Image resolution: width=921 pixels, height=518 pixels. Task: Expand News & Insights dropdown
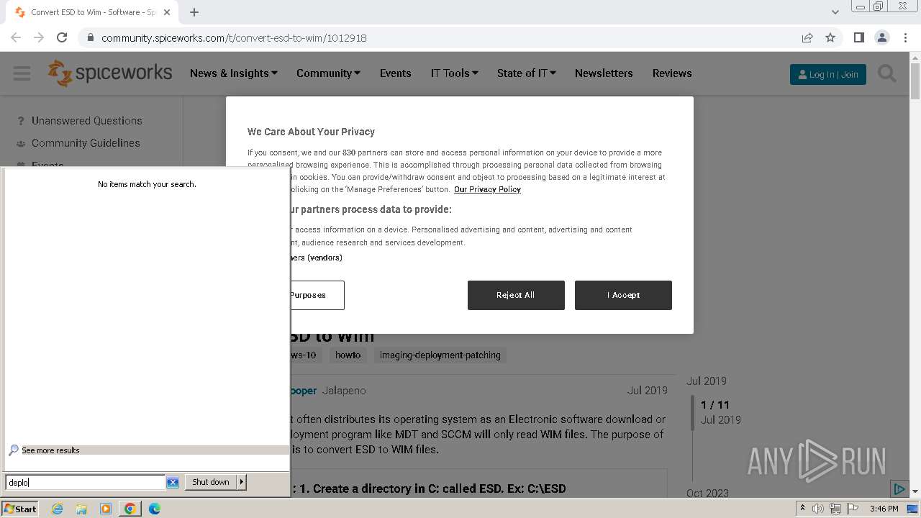[x=233, y=73]
